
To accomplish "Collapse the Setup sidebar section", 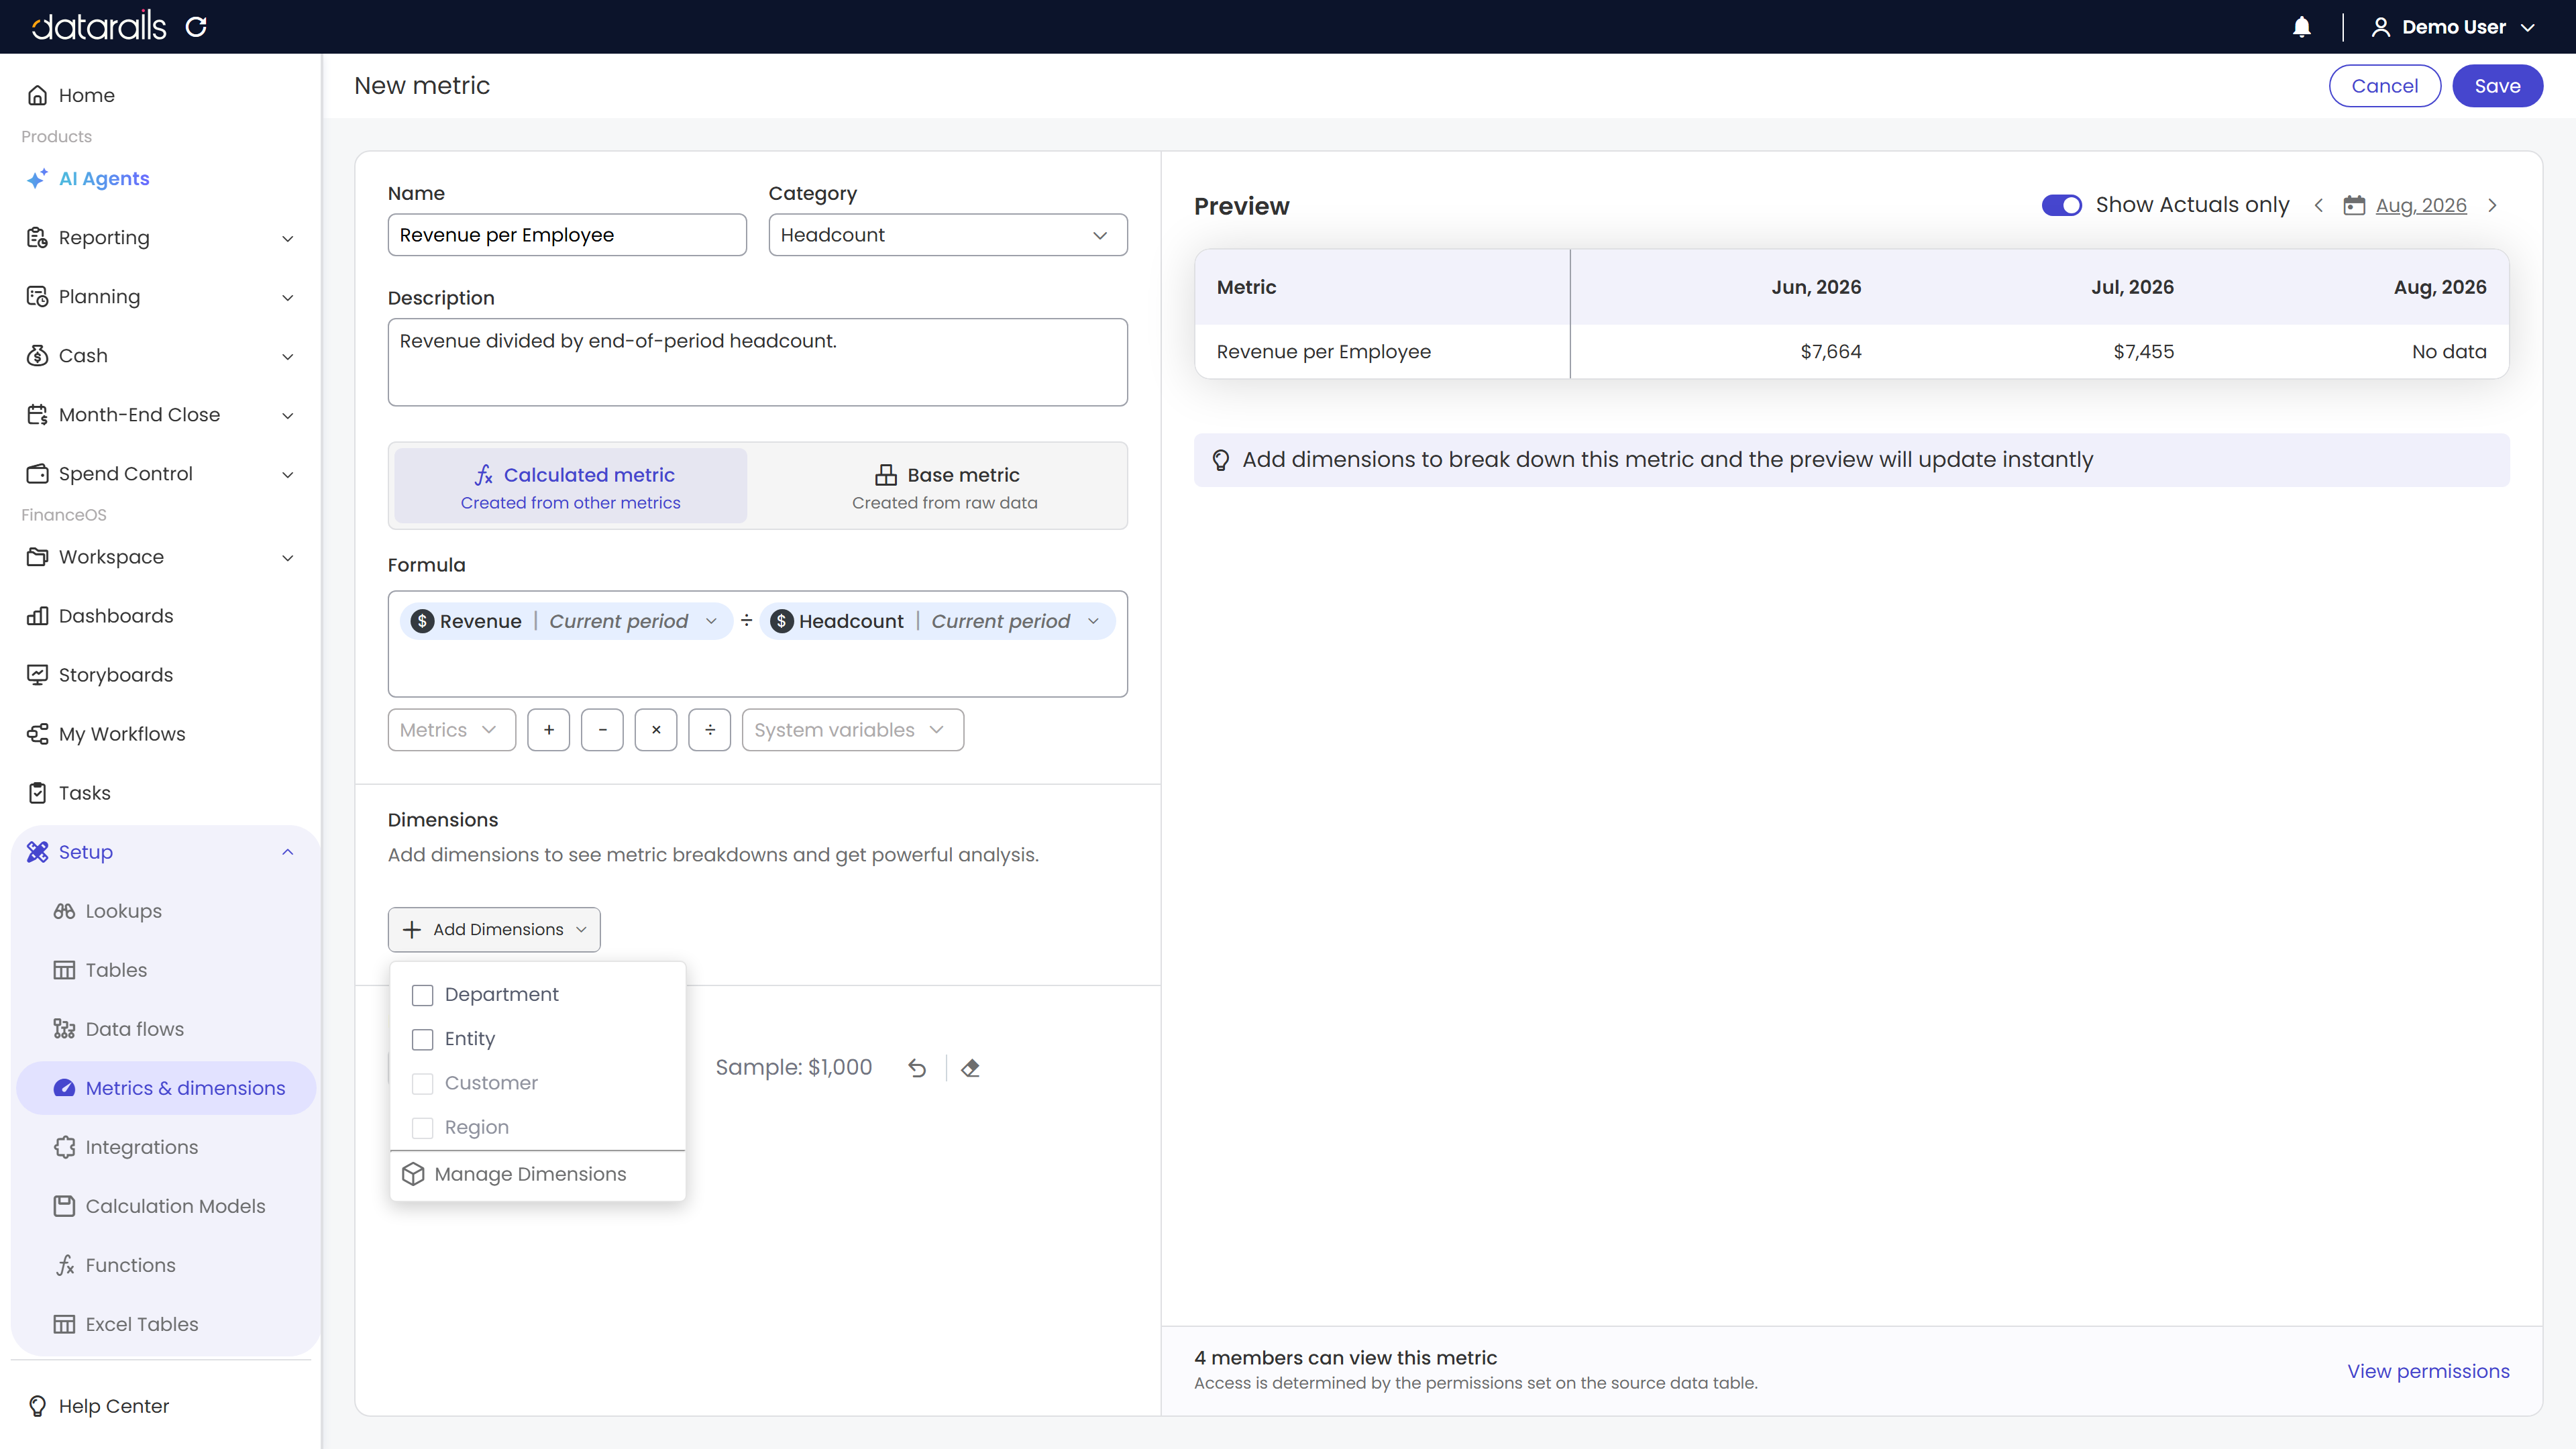I will point(287,852).
